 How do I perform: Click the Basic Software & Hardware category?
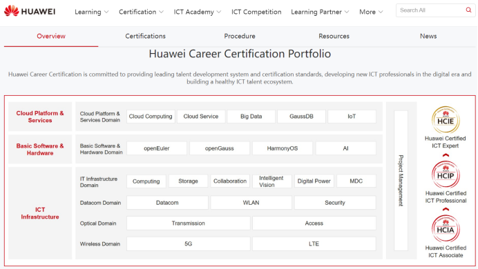(x=40, y=150)
